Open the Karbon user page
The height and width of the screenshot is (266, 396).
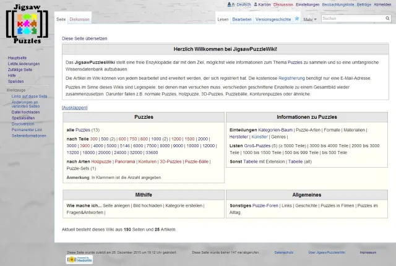(264, 4)
